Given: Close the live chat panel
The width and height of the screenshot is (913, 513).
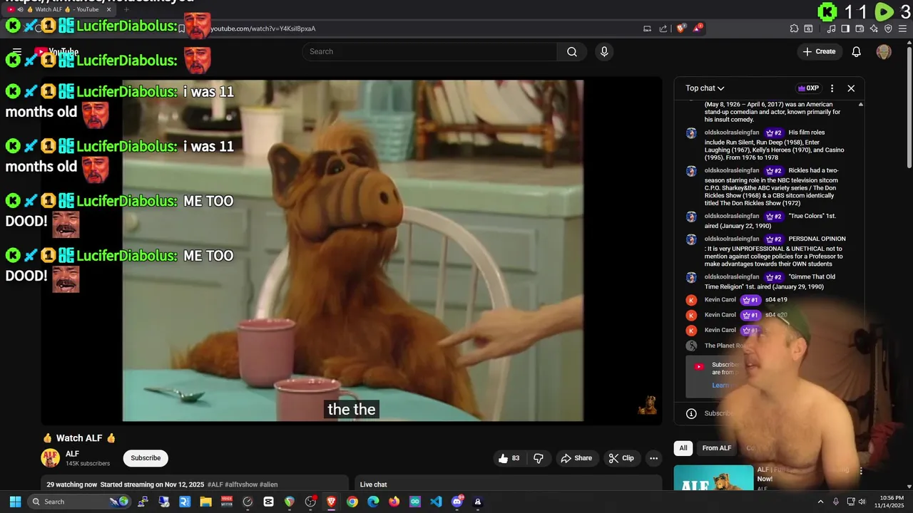Looking at the screenshot, I should click(x=851, y=88).
